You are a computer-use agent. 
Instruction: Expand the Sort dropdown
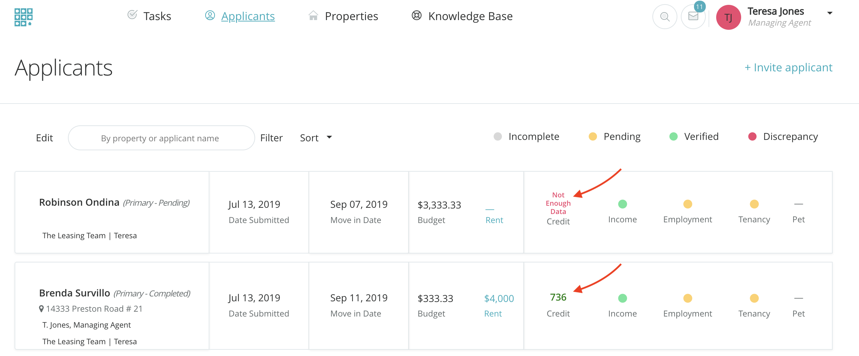pos(316,138)
